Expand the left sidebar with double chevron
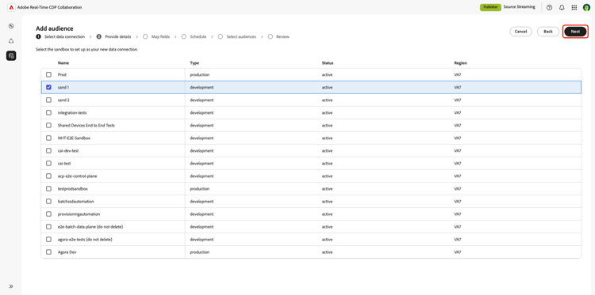Viewport: 595px width, 295px height. (11, 286)
